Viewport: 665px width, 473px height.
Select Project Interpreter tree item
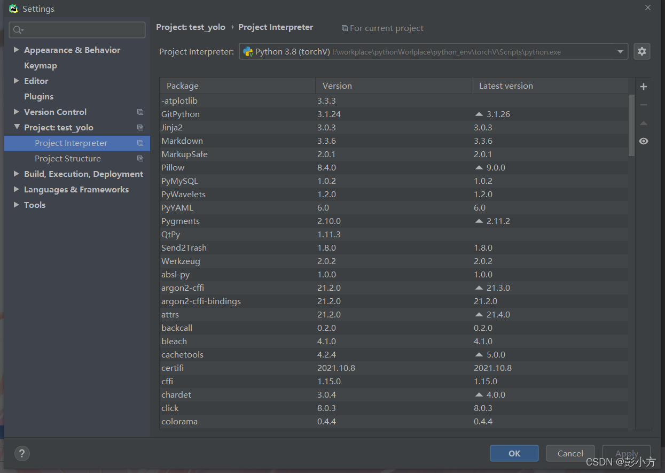(77, 143)
